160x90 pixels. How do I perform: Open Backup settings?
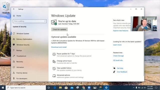coord(19,50)
